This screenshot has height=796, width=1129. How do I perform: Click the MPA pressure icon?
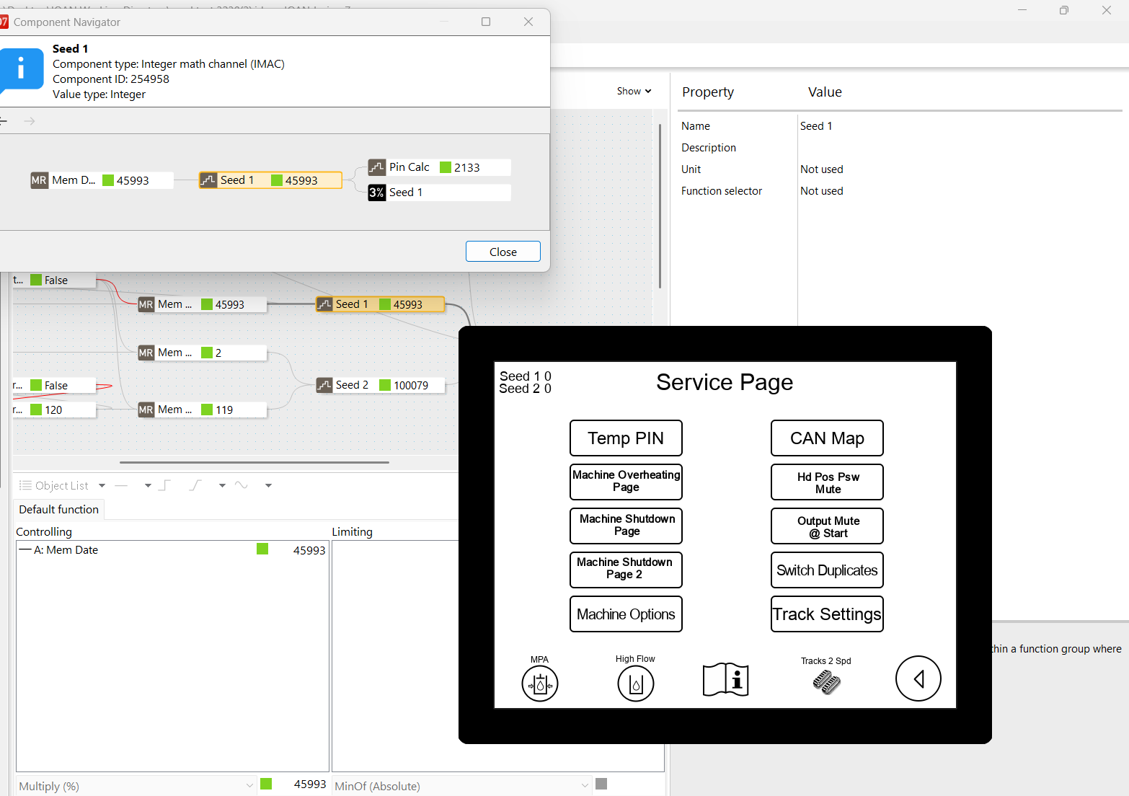pos(539,683)
